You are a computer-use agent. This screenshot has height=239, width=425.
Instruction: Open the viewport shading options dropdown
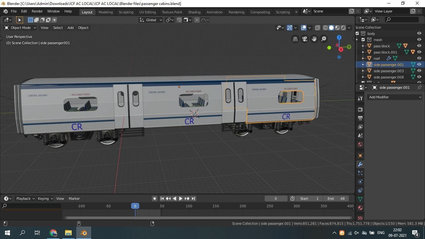point(349,28)
